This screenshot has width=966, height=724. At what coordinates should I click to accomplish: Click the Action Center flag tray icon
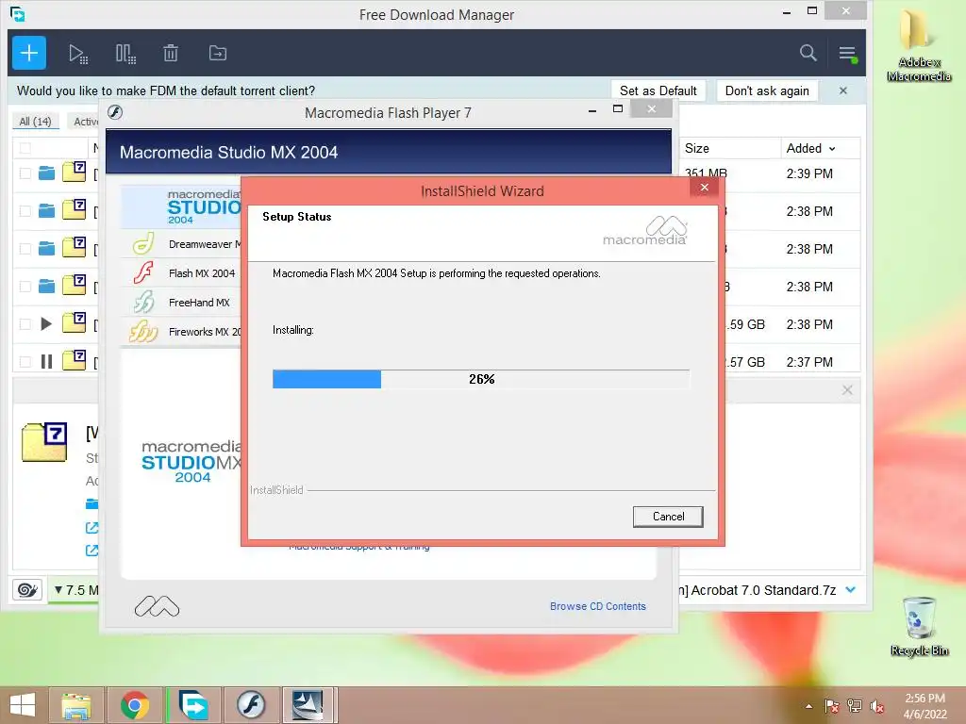pos(831,706)
